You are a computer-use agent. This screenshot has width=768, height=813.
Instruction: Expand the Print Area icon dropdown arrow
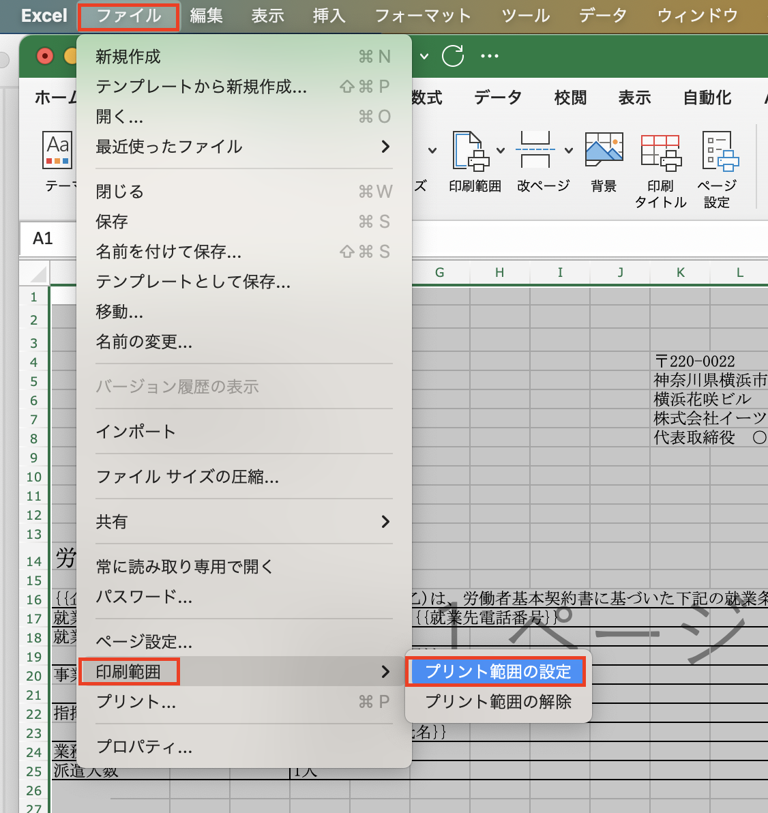tap(501, 151)
